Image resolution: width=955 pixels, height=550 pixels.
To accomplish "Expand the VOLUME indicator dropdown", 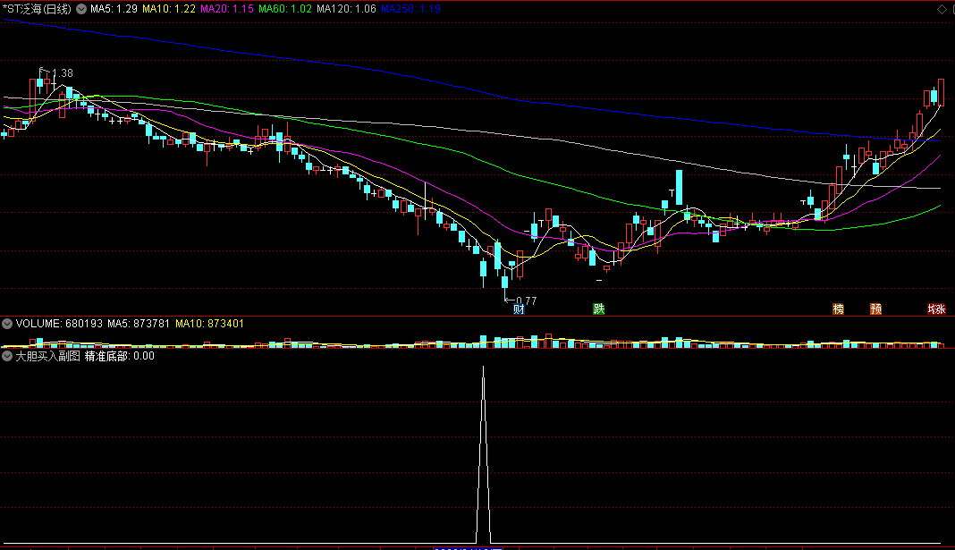I will pos(6,324).
